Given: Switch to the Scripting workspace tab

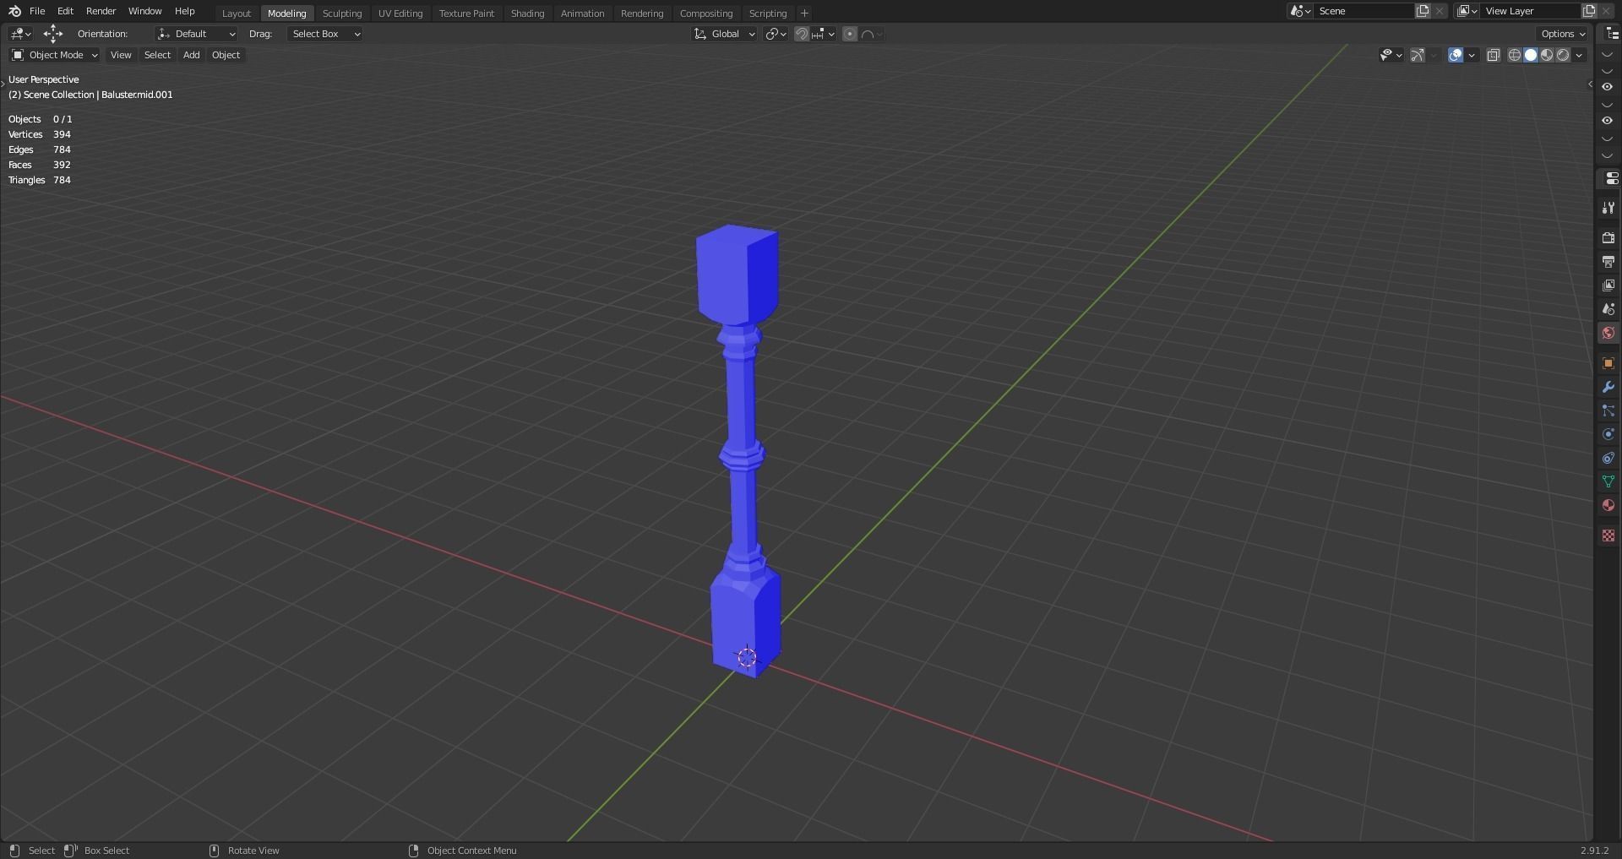Looking at the screenshot, I should point(768,14).
